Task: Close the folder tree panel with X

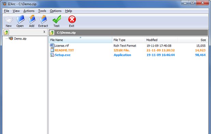Action: pyautogui.click(x=44, y=32)
